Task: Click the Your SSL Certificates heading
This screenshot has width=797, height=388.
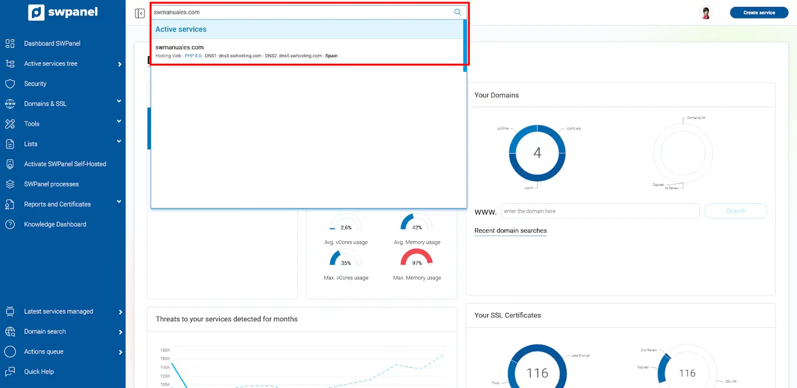Action: [508, 315]
